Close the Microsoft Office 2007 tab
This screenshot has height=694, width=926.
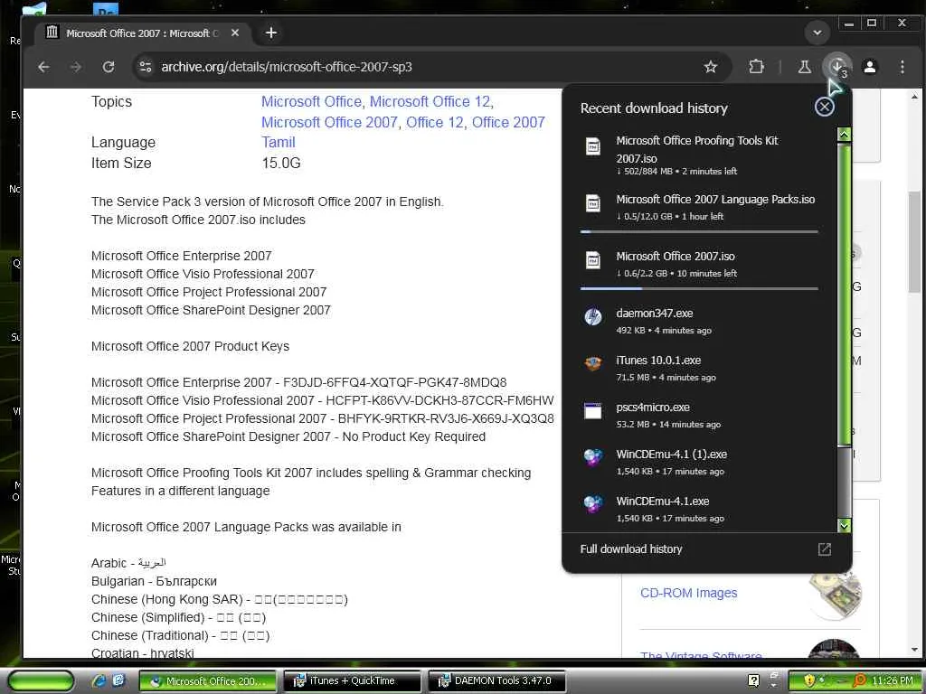point(235,33)
